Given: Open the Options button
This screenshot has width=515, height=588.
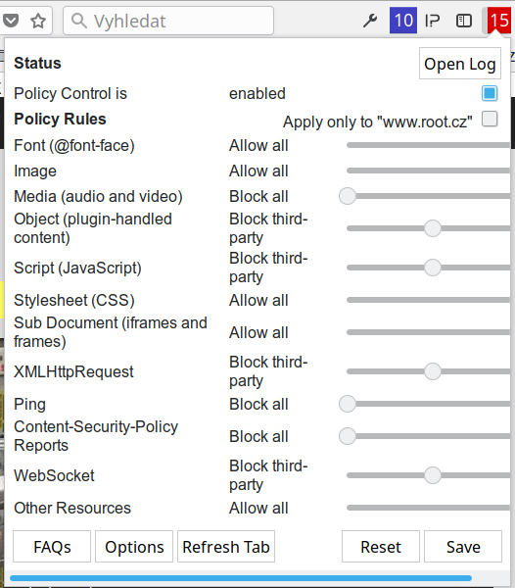Looking at the screenshot, I should pos(134,547).
